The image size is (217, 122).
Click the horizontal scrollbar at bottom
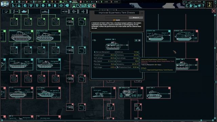pos(108,121)
